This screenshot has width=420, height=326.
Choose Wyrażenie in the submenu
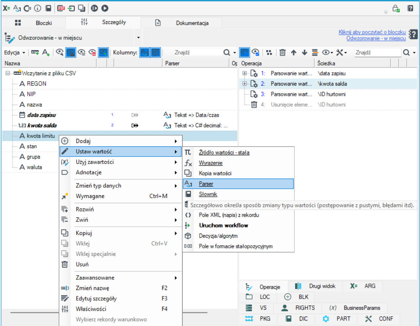(210, 163)
